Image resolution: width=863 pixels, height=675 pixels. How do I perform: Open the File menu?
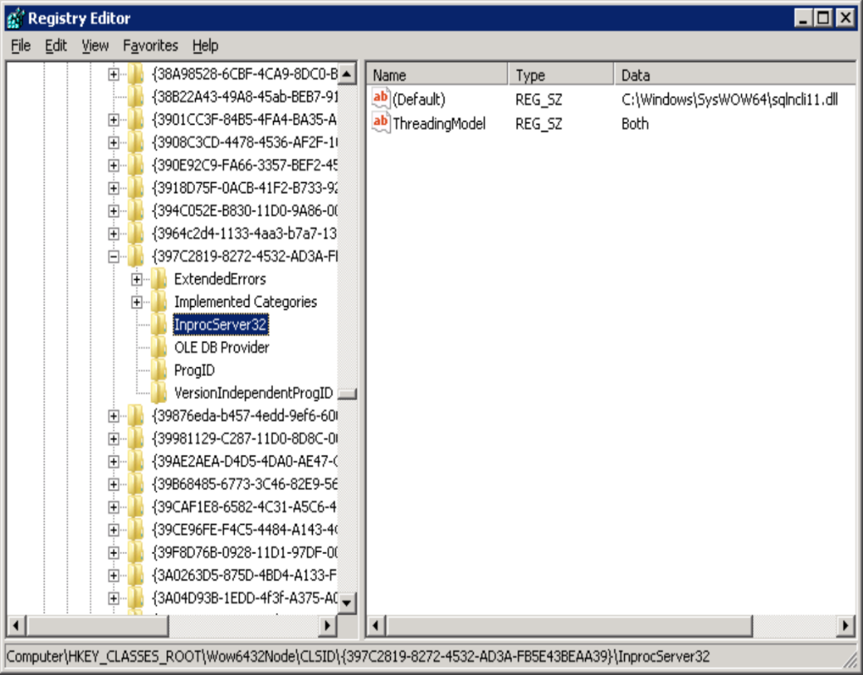click(20, 45)
